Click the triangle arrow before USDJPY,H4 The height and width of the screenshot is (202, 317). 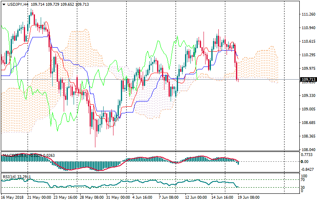coord(4,4)
